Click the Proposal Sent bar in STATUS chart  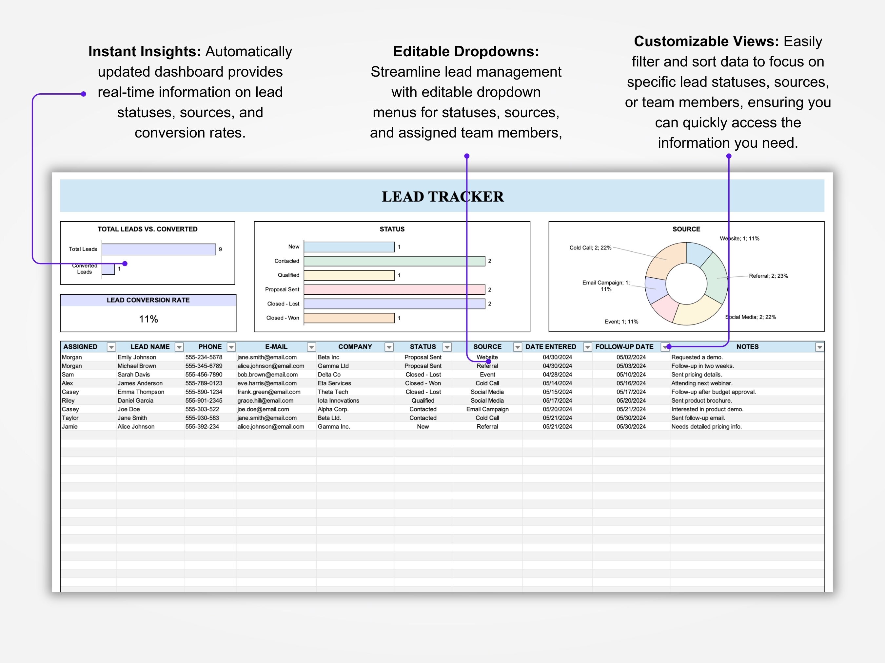394,289
